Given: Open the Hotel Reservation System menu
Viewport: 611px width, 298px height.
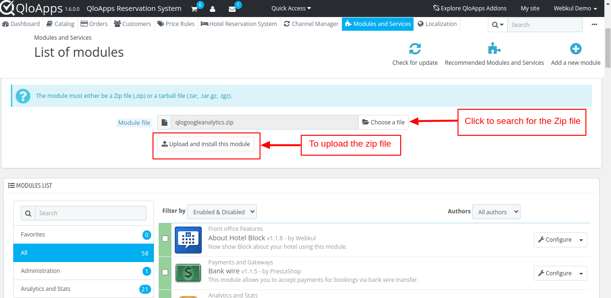Looking at the screenshot, I should [239, 24].
